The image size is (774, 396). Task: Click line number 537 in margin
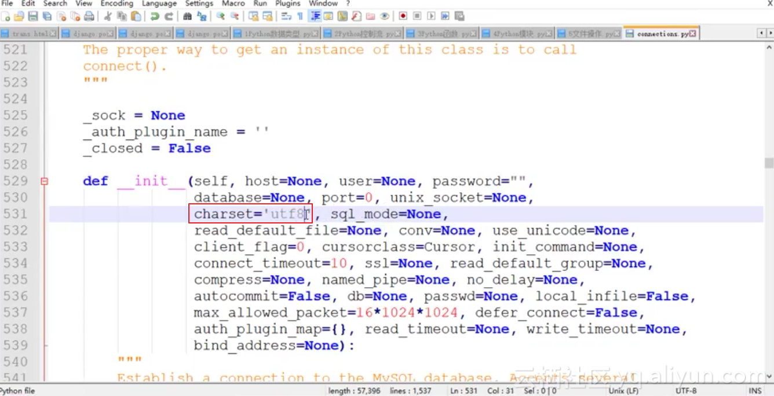[15, 312]
